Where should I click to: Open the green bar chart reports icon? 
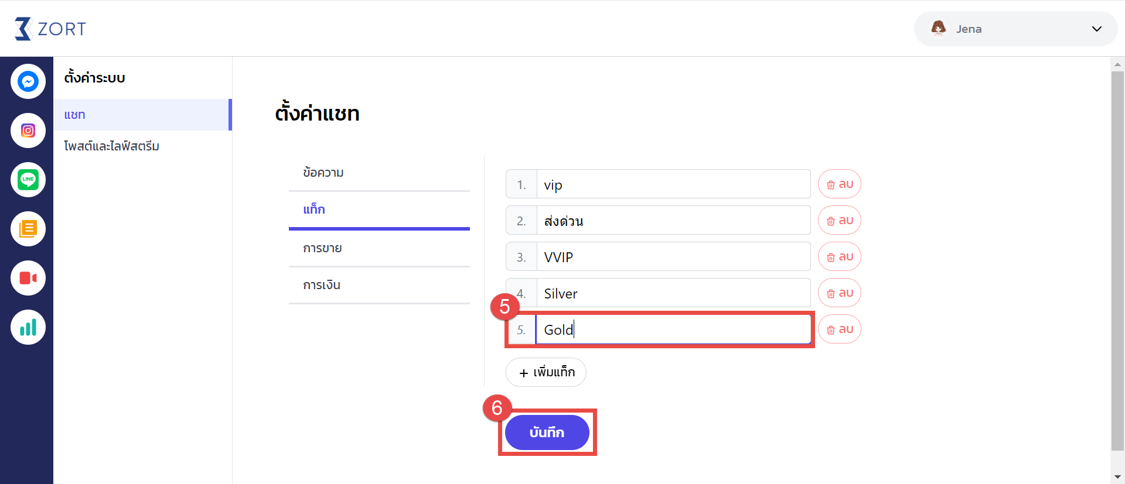click(x=28, y=327)
